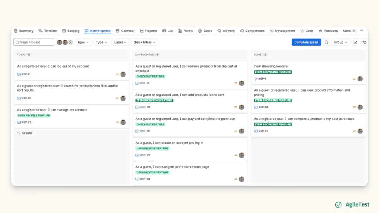Screen dimensions: 379x213
Task: Click CHECKOUT FEATURE label on XSP-16 card
Action: pos(150,76)
